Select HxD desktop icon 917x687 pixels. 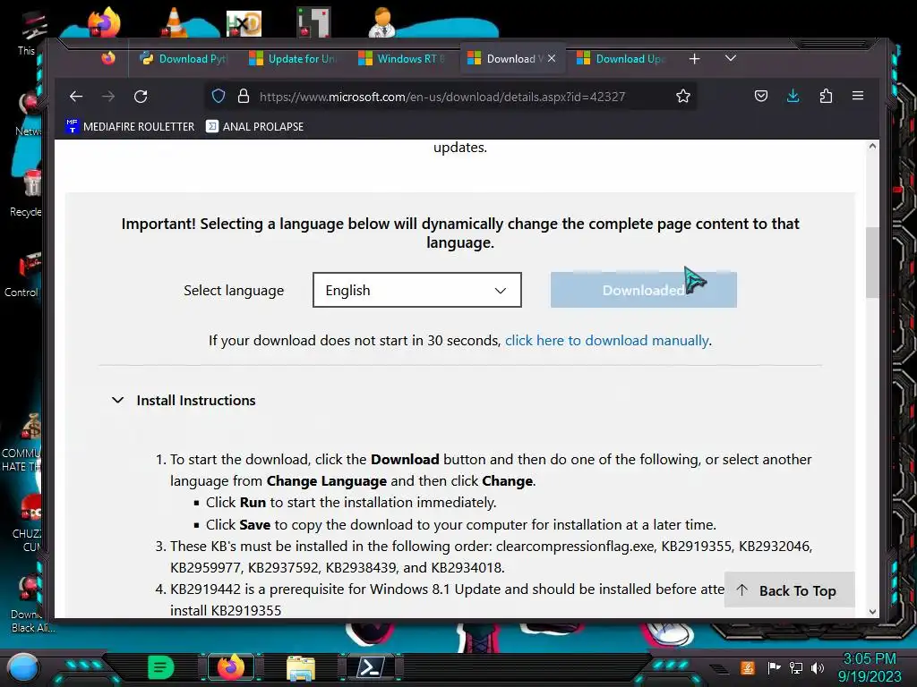244,24
